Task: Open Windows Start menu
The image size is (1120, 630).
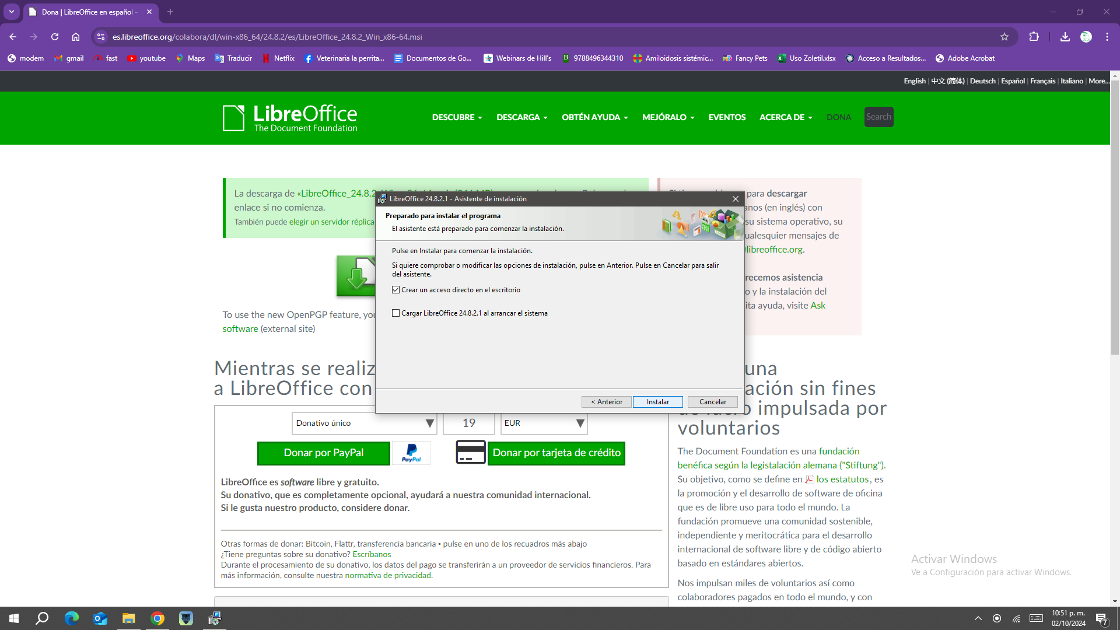Action: [14, 618]
